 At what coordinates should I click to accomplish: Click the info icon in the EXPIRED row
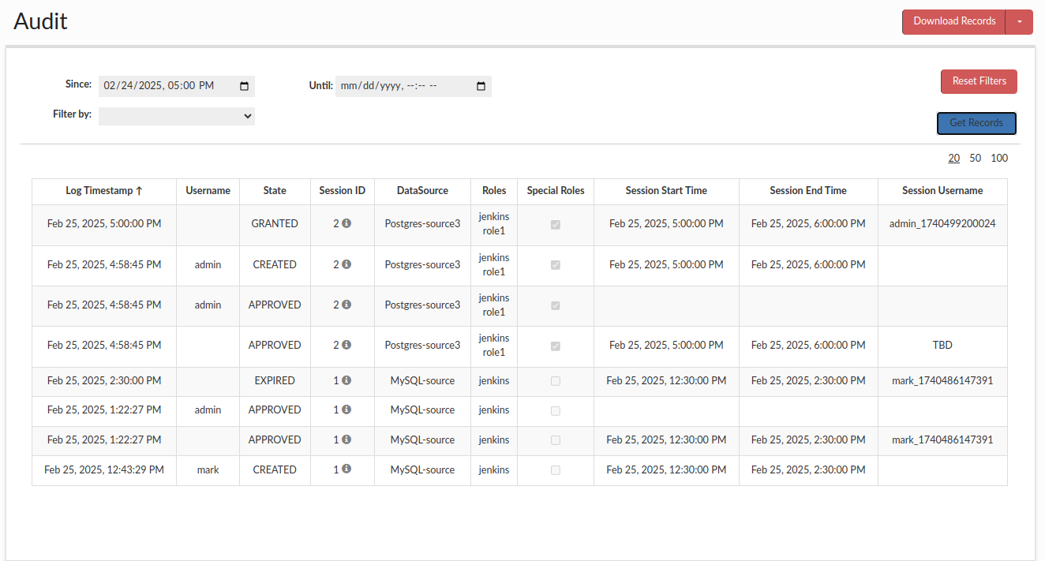pos(346,380)
